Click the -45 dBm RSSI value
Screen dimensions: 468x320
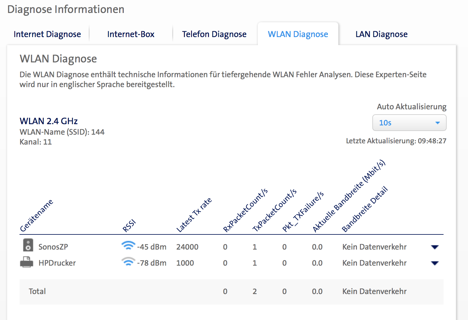click(x=152, y=247)
